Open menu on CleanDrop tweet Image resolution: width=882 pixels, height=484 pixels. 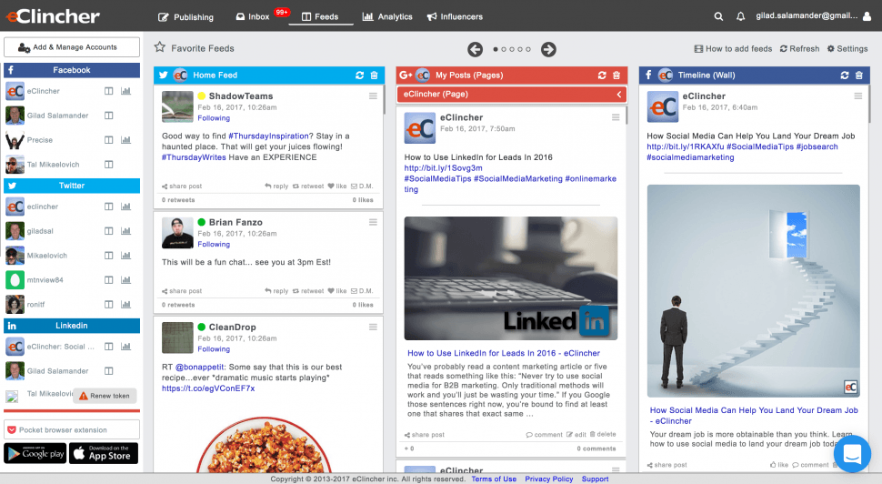(373, 327)
